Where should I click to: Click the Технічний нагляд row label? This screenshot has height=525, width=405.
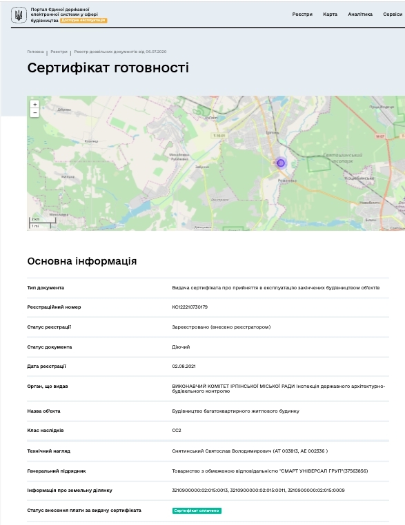(x=48, y=451)
